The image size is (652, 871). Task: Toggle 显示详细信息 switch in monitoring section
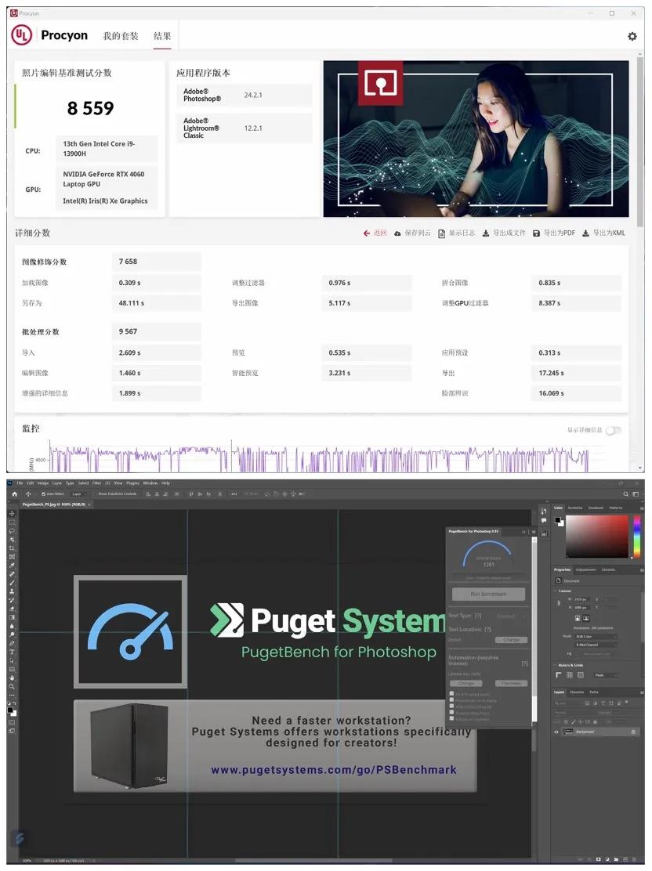(x=613, y=431)
